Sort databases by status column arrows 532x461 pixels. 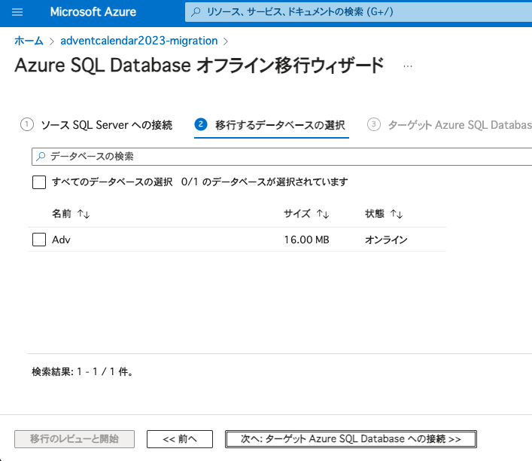tap(396, 214)
